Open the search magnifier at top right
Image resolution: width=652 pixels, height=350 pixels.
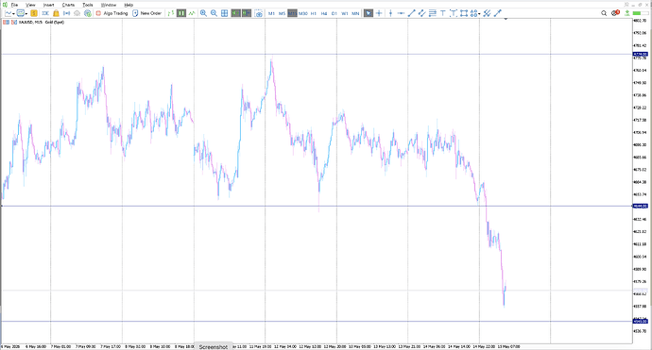[x=604, y=13]
